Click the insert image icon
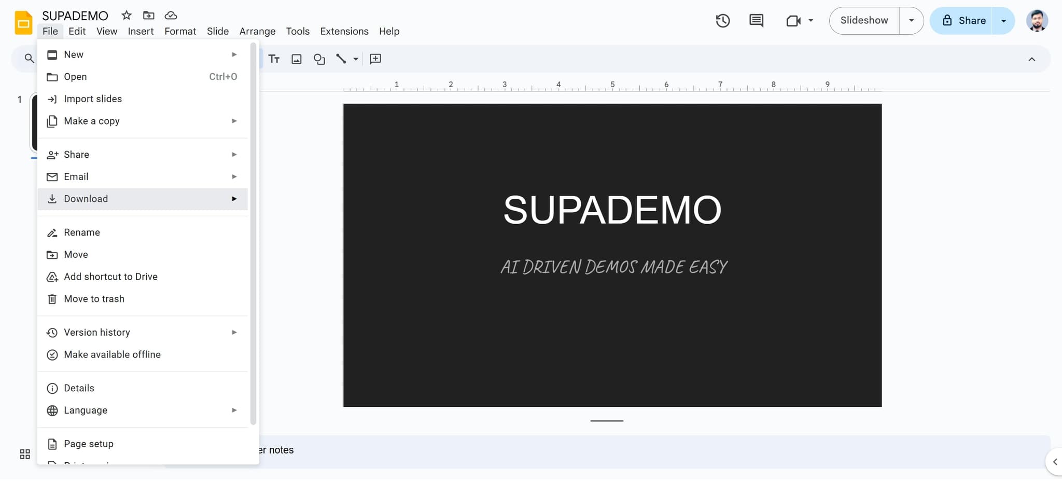The width and height of the screenshot is (1062, 481). pos(297,59)
